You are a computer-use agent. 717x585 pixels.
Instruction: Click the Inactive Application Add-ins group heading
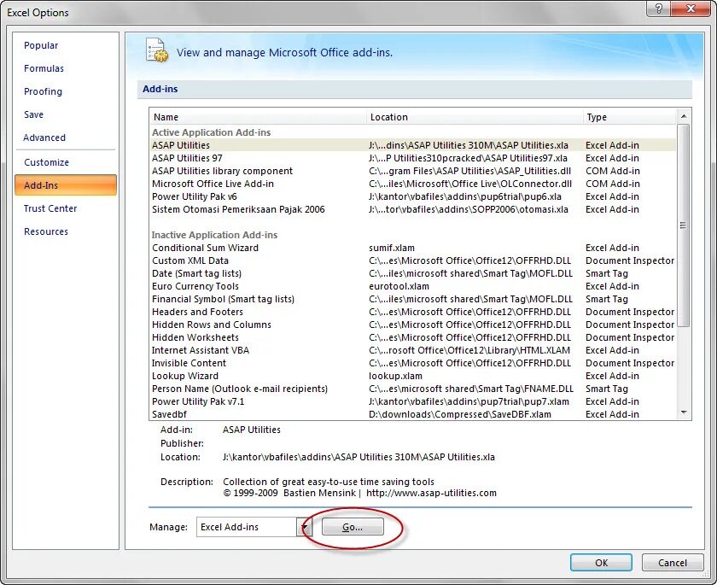coord(214,235)
